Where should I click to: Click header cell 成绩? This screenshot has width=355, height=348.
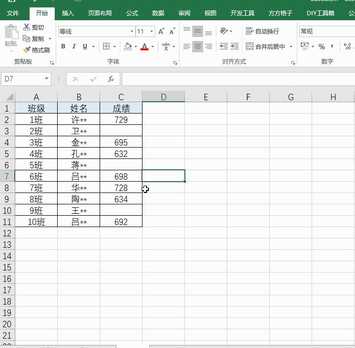121,108
